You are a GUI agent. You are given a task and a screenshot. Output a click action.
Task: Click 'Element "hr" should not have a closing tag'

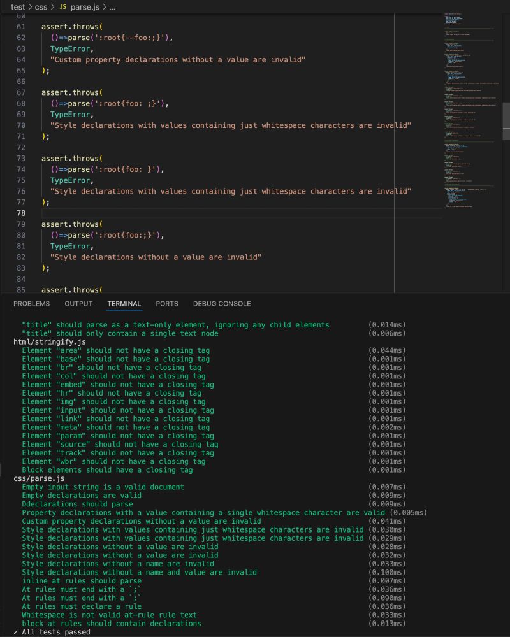(x=112, y=393)
